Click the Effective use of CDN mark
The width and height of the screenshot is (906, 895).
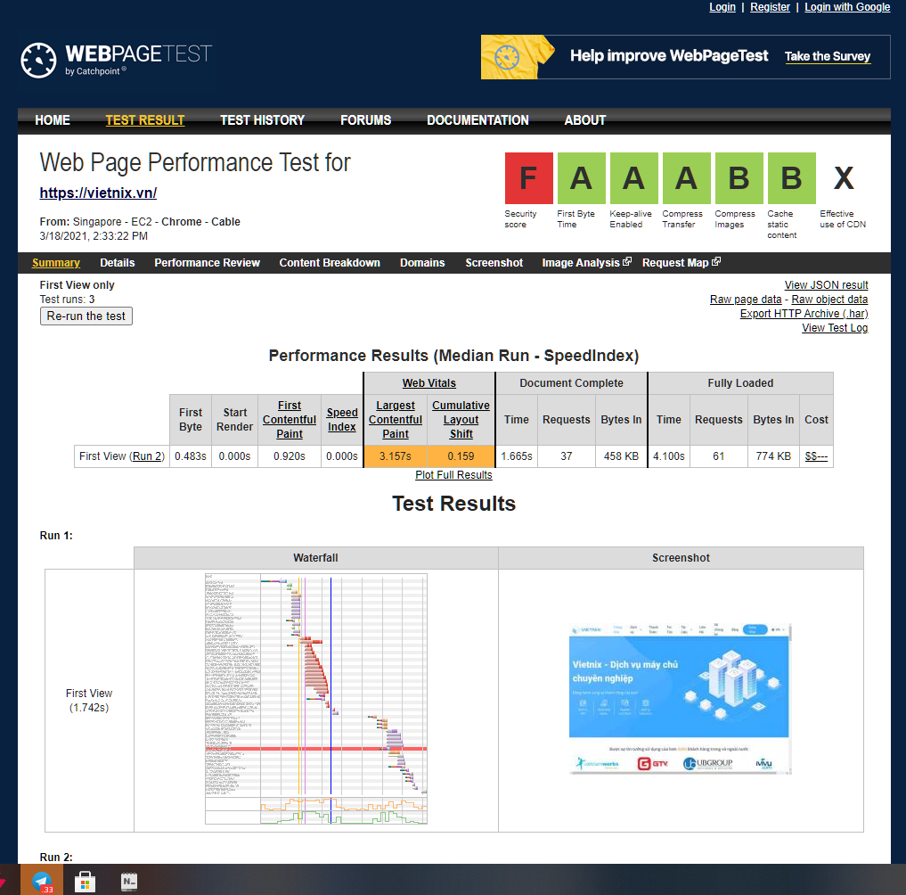843,178
